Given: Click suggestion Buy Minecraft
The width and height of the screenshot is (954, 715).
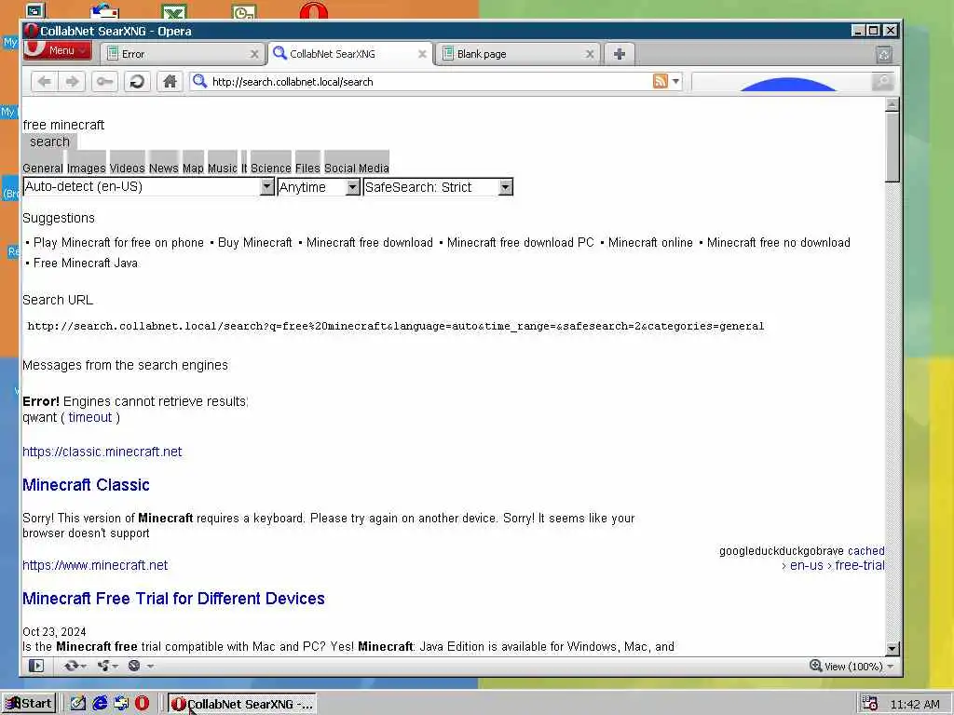Looking at the screenshot, I should click(255, 243).
